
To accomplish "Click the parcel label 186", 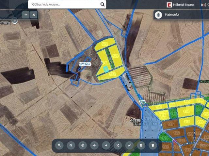I will point(142,102).
